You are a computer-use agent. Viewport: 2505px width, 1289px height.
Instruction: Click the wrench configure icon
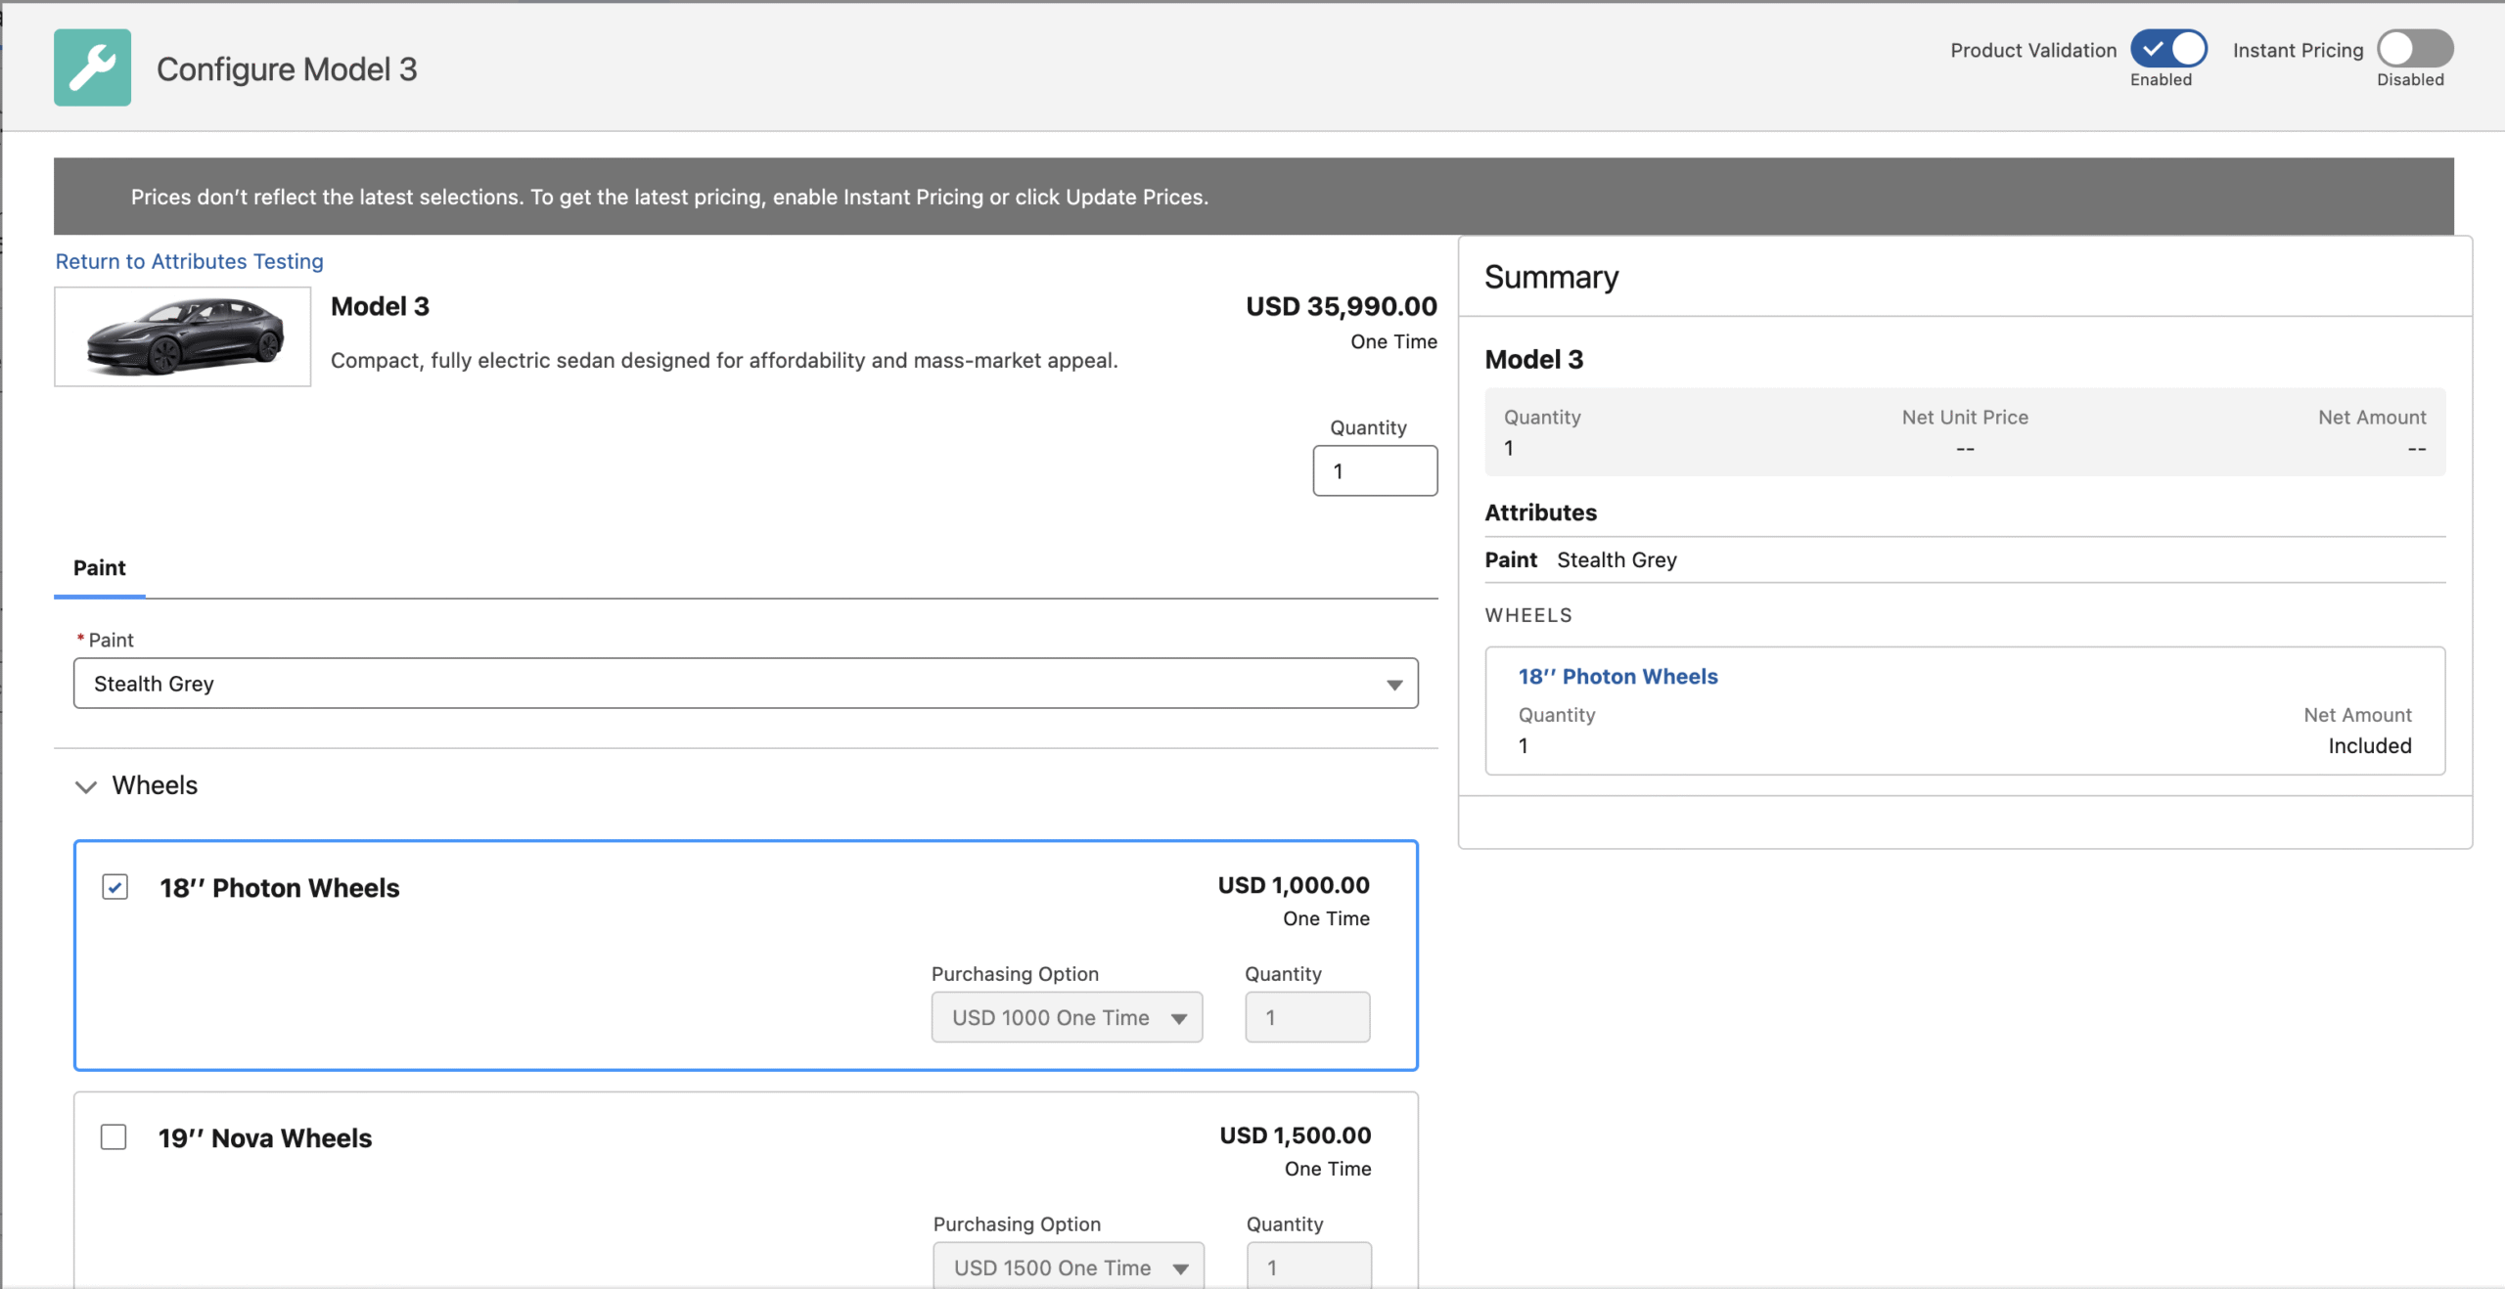92,67
